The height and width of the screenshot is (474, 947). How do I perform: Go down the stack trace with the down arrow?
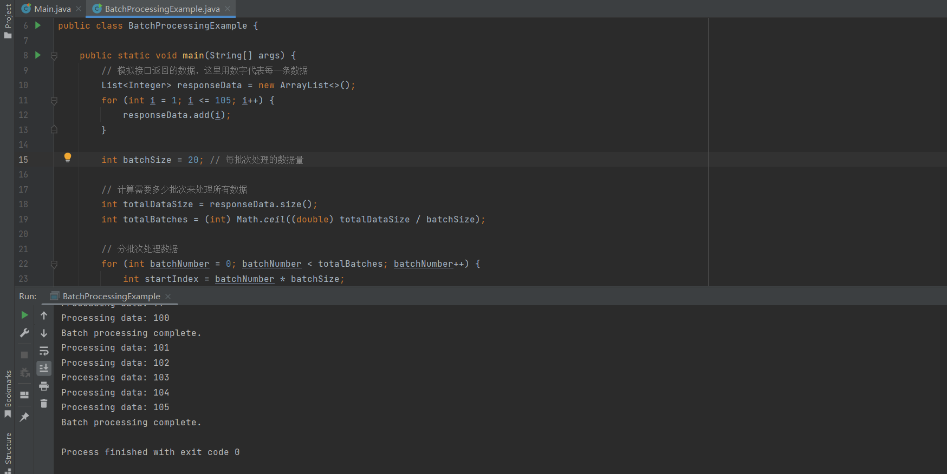coord(44,333)
